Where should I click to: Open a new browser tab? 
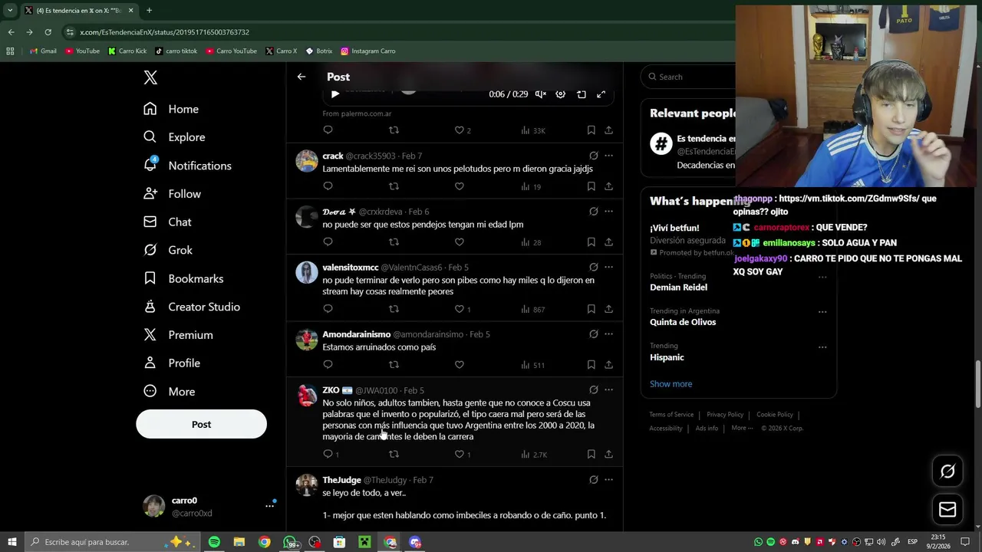149,11
